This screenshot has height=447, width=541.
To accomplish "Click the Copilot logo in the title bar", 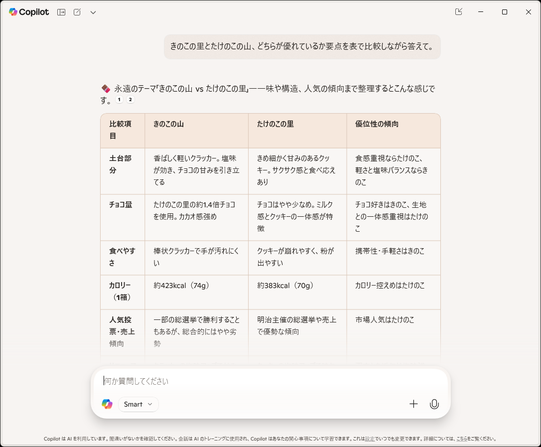I will click(x=12, y=12).
